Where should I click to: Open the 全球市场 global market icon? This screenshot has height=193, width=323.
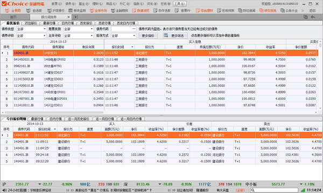coord(92,11)
